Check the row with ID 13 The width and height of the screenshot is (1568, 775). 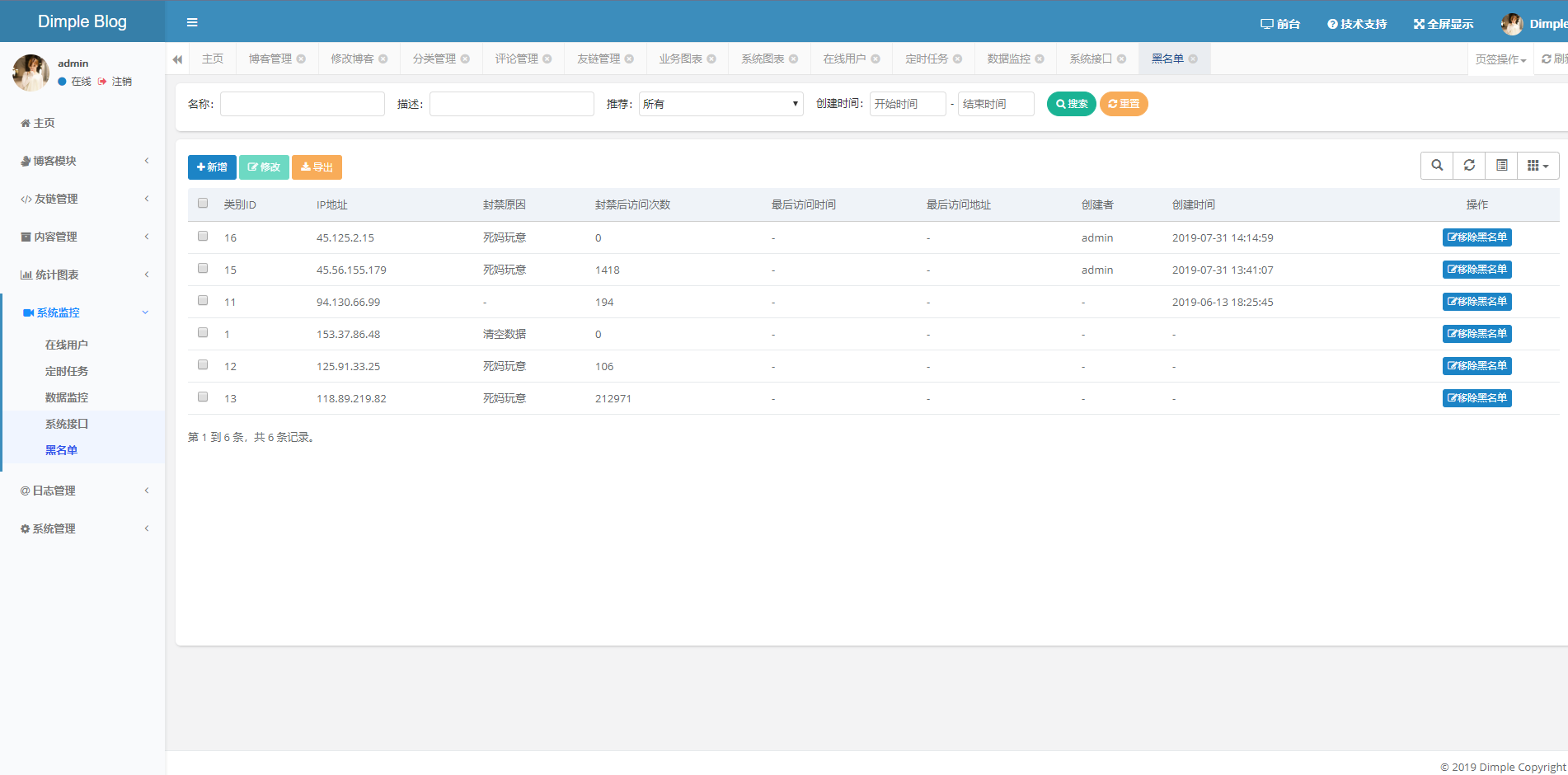[x=203, y=397]
